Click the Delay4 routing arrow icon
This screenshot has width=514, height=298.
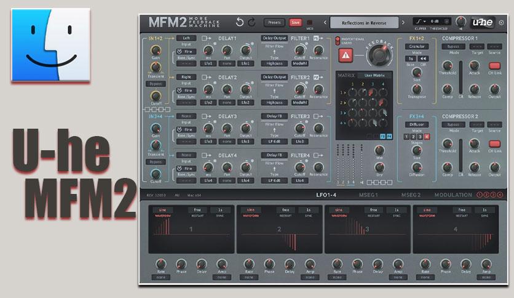click(x=206, y=155)
